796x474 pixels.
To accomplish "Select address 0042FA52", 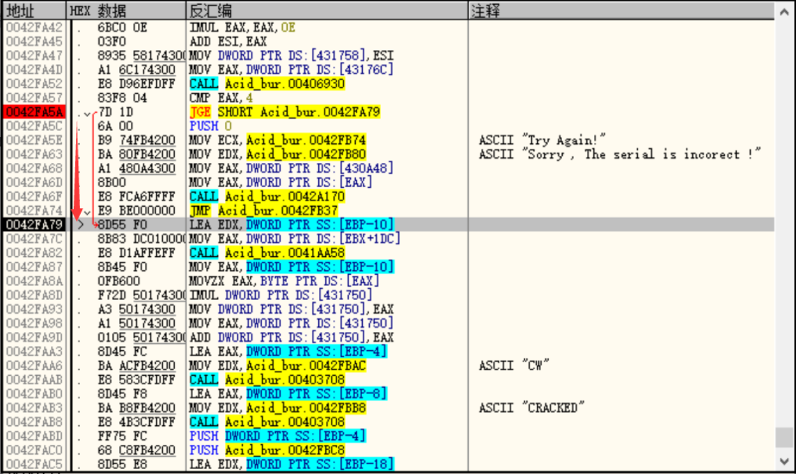I will (x=34, y=84).
